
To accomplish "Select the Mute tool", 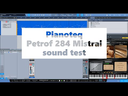I will 39,15.
